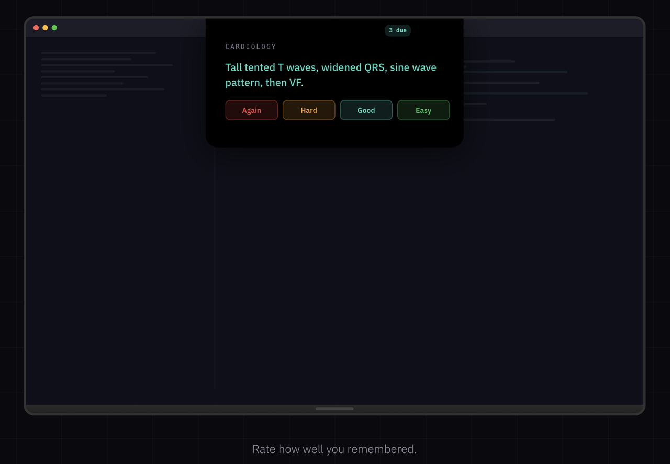
Task: Mark the card as Easy
Action: tap(423, 110)
